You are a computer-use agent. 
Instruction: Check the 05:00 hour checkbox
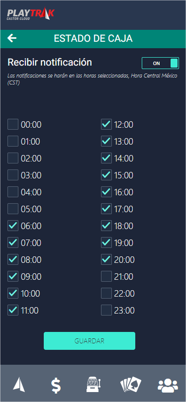coord(13,209)
